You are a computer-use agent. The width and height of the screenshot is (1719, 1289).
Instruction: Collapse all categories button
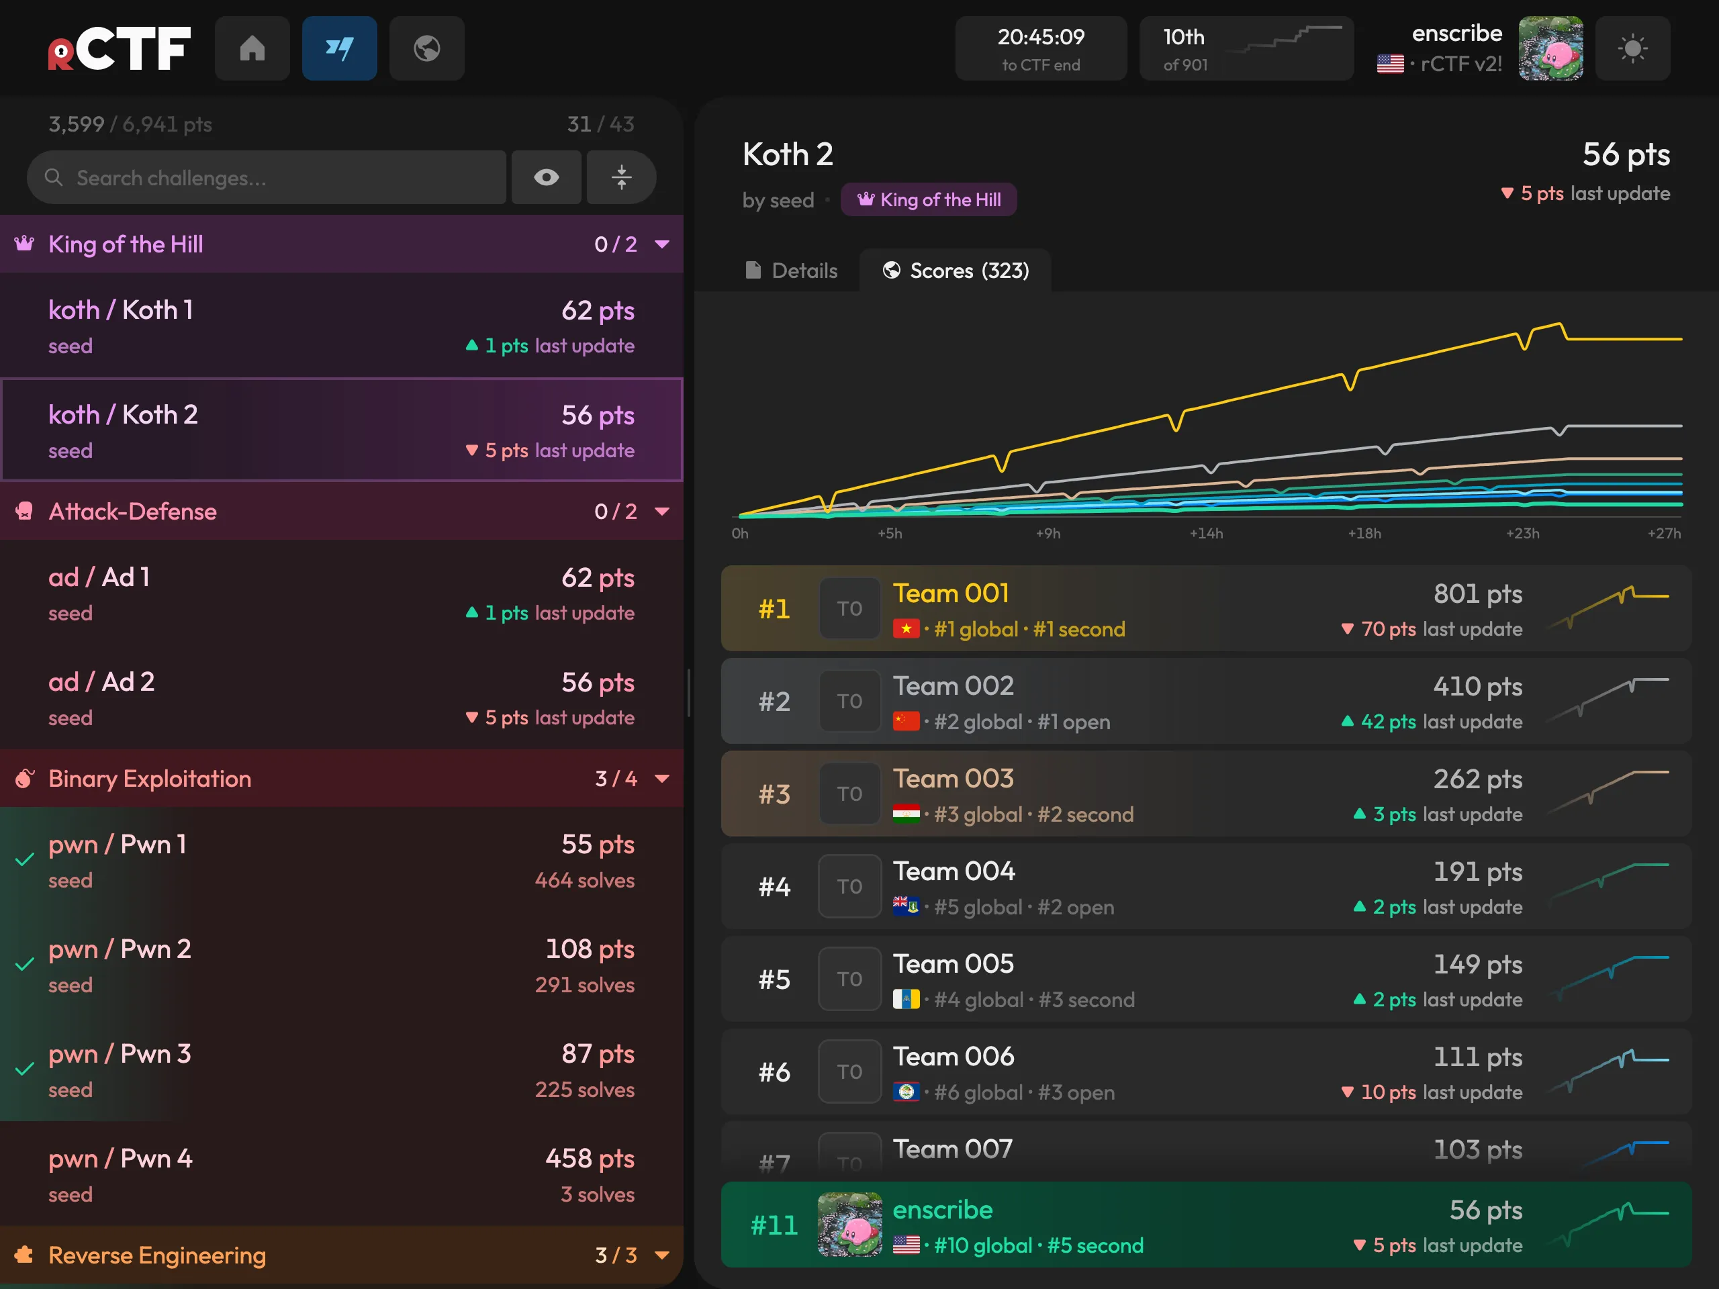point(621,177)
